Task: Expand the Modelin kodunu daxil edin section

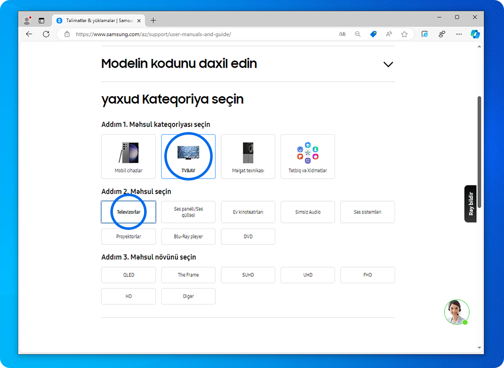Action: click(388, 65)
